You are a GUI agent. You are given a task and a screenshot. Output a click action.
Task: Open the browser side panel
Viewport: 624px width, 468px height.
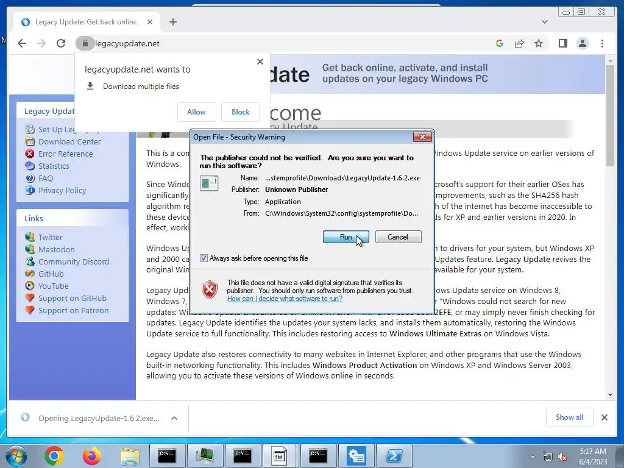pyautogui.click(x=562, y=43)
